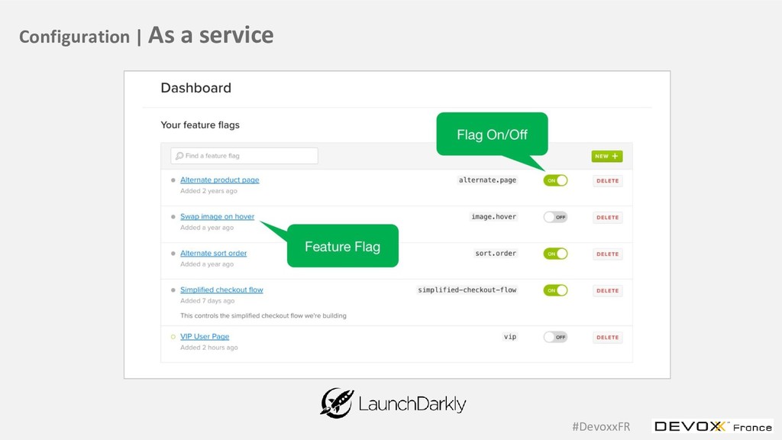Select the sort.order key text
Image resolution: width=782 pixels, height=440 pixels.
(495, 254)
